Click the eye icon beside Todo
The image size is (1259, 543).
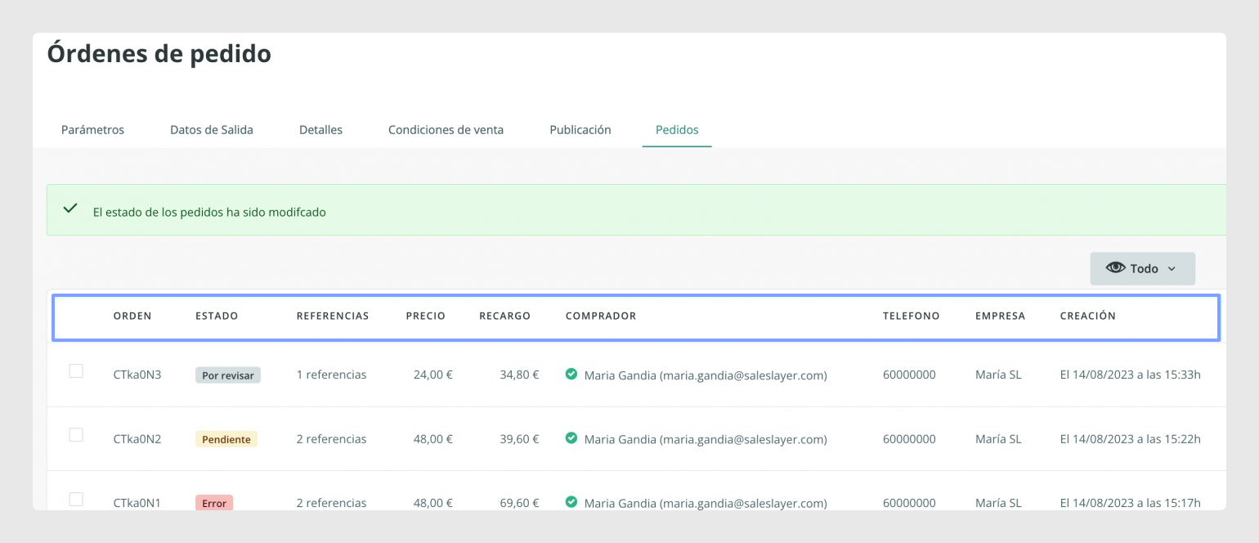[1115, 268]
